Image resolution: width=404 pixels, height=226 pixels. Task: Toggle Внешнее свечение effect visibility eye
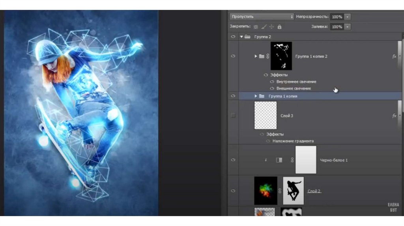(272, 88)
